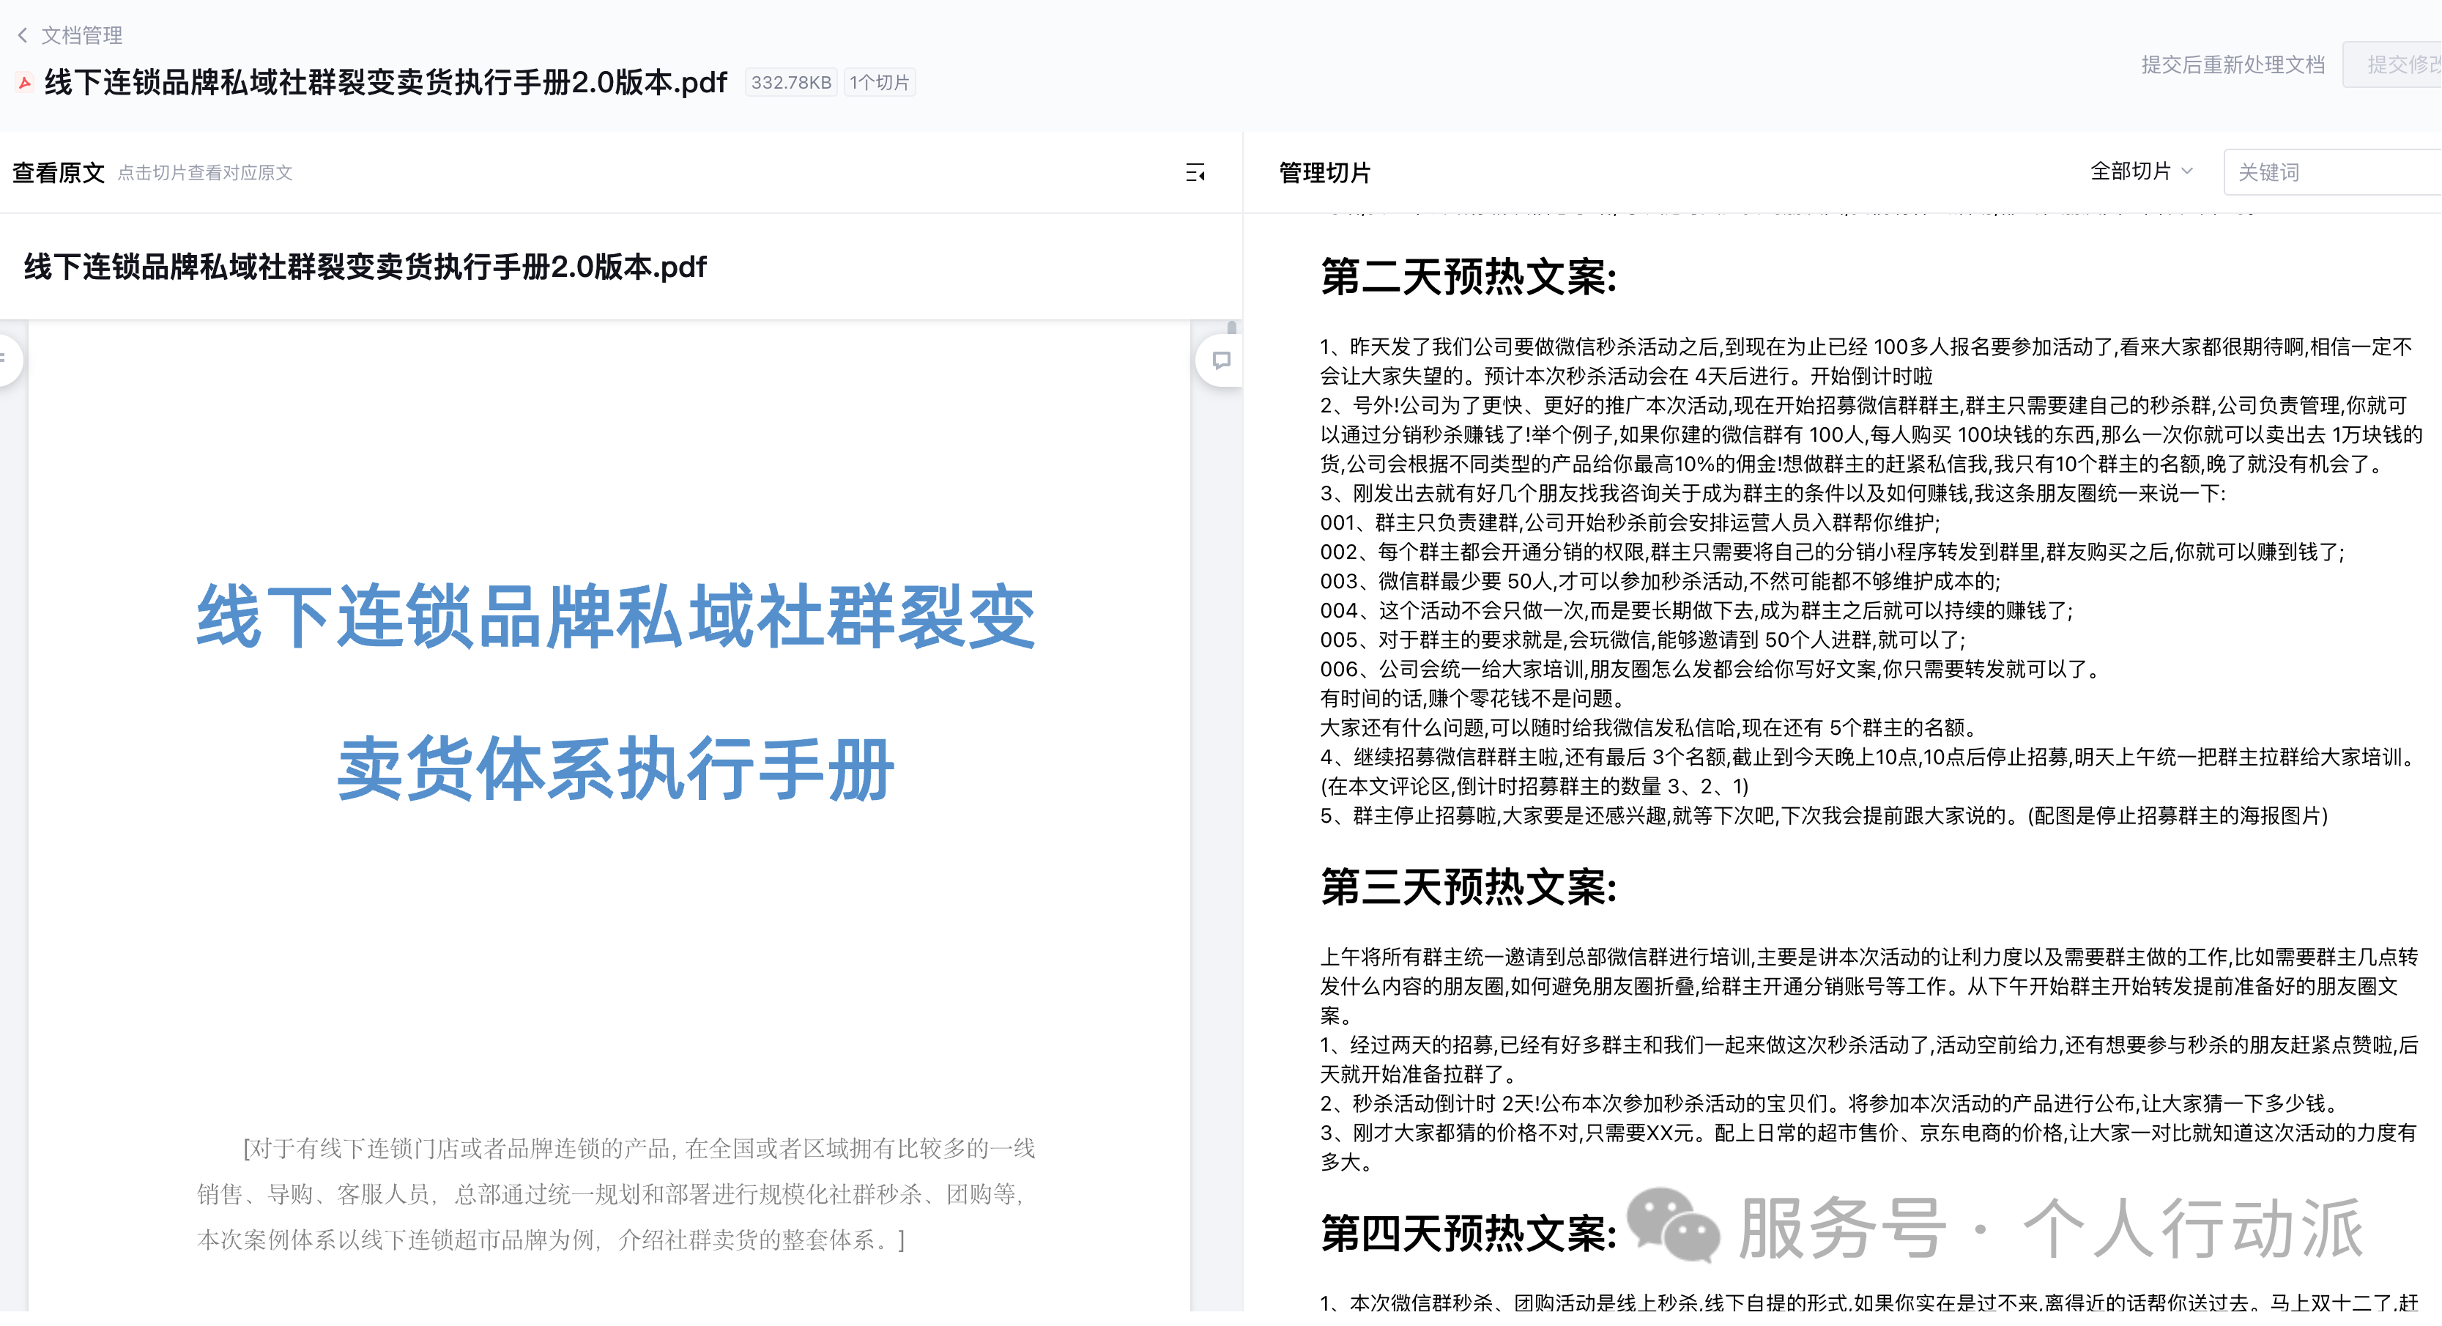Click the blue cover title in the PDF page
The image size is (2442, 1326).
click(x=616, y=617)
